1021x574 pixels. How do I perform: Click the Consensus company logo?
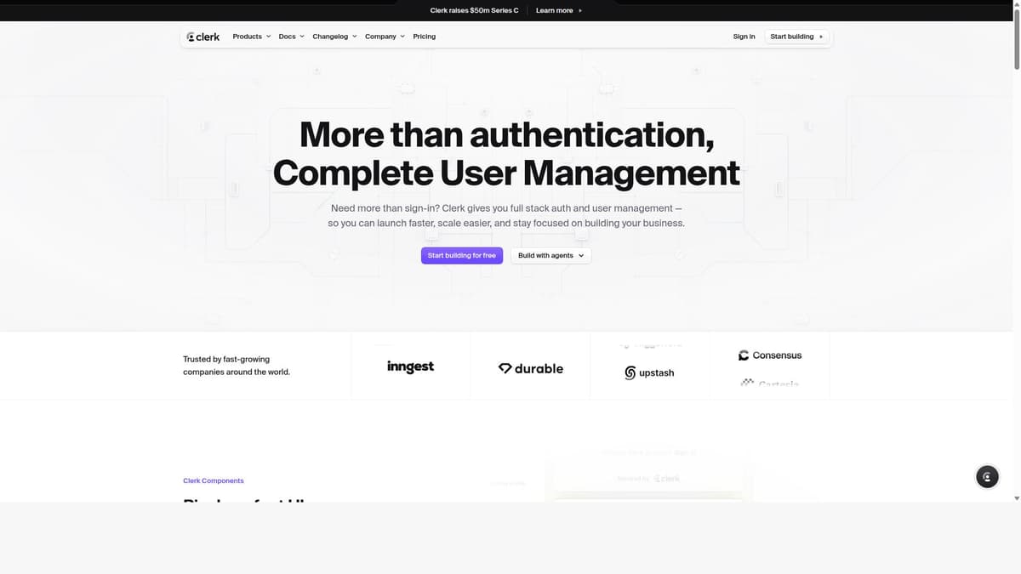770,355
